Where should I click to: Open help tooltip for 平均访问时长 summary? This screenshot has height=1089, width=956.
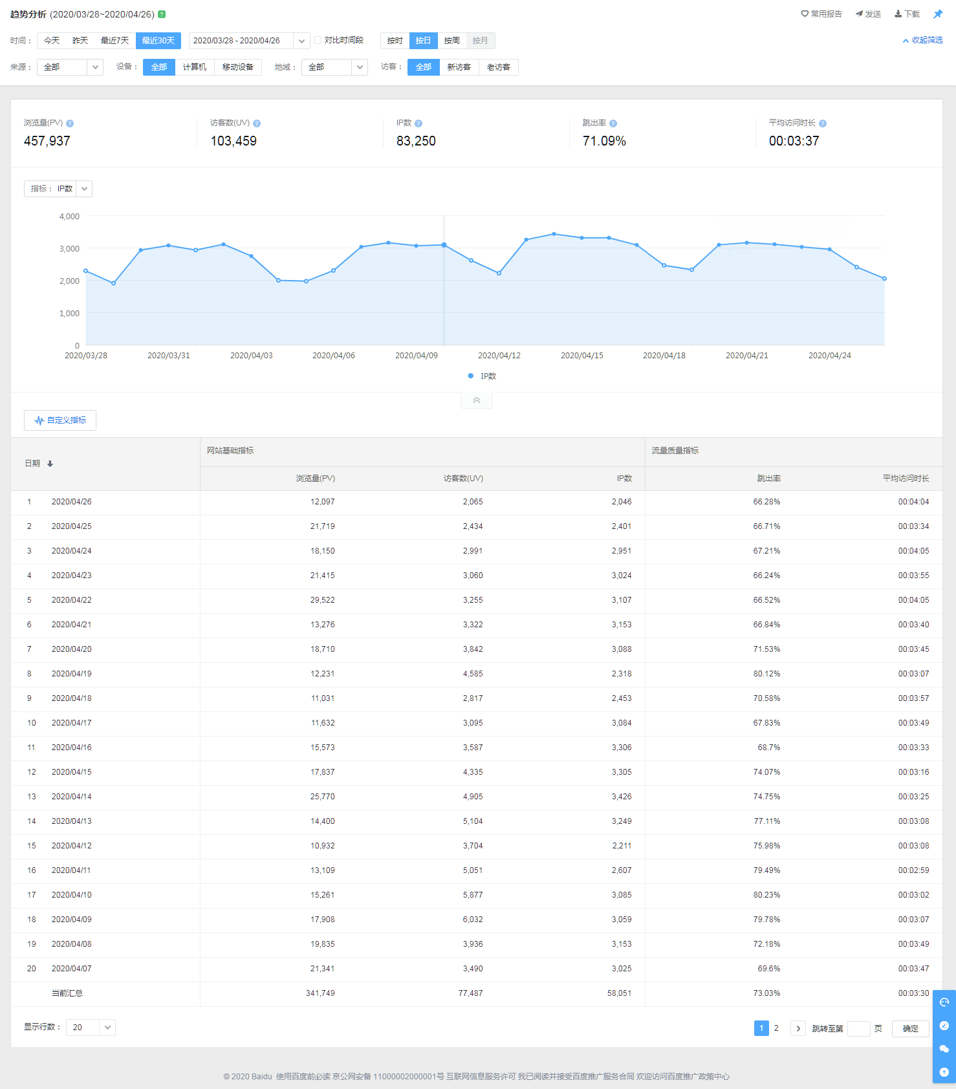(823, 124)
